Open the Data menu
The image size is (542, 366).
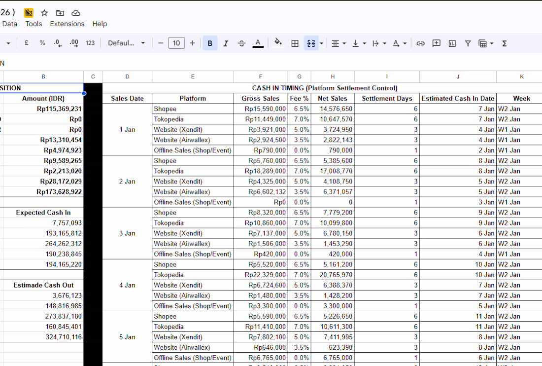coord(9,24)
